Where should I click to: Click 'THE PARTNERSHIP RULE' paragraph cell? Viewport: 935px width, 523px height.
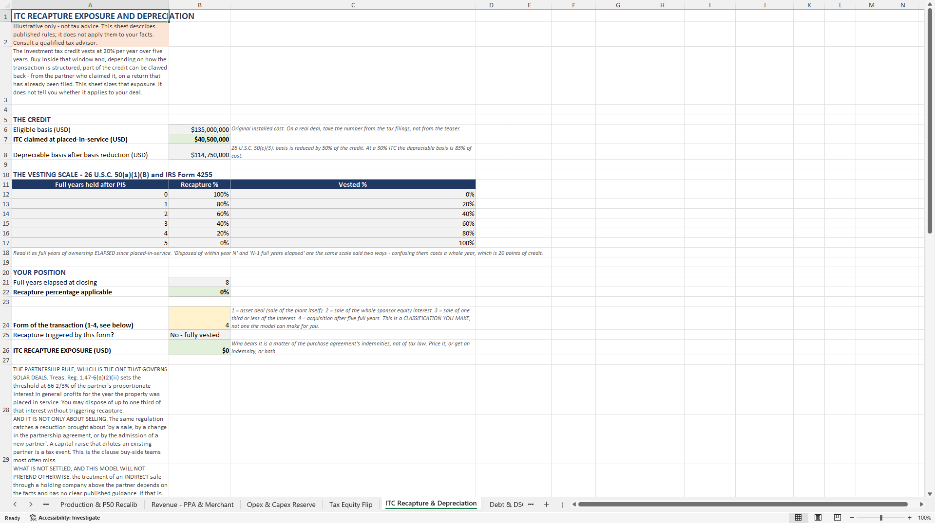click(90, 390)
